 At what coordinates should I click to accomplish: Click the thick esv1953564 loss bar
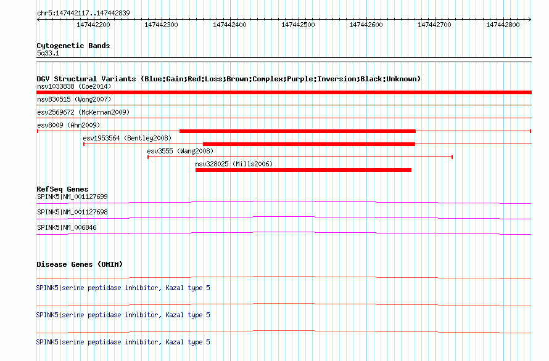point(309,144)
